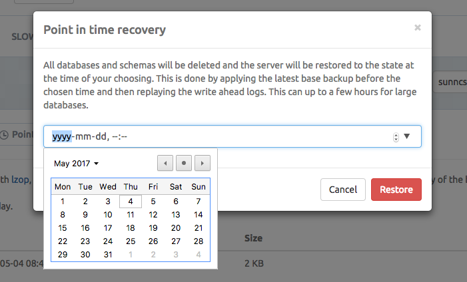Go to next month in calendar
Screen dimensions: 467x282
[202, 163]
